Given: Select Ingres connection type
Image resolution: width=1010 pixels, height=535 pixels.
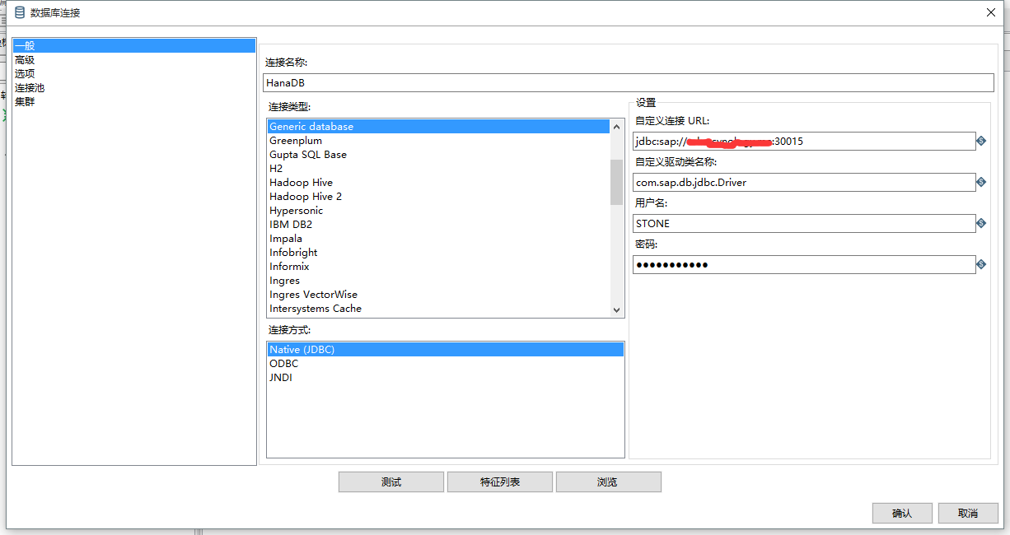Looking at the screenshot, I should coord(438,281).
